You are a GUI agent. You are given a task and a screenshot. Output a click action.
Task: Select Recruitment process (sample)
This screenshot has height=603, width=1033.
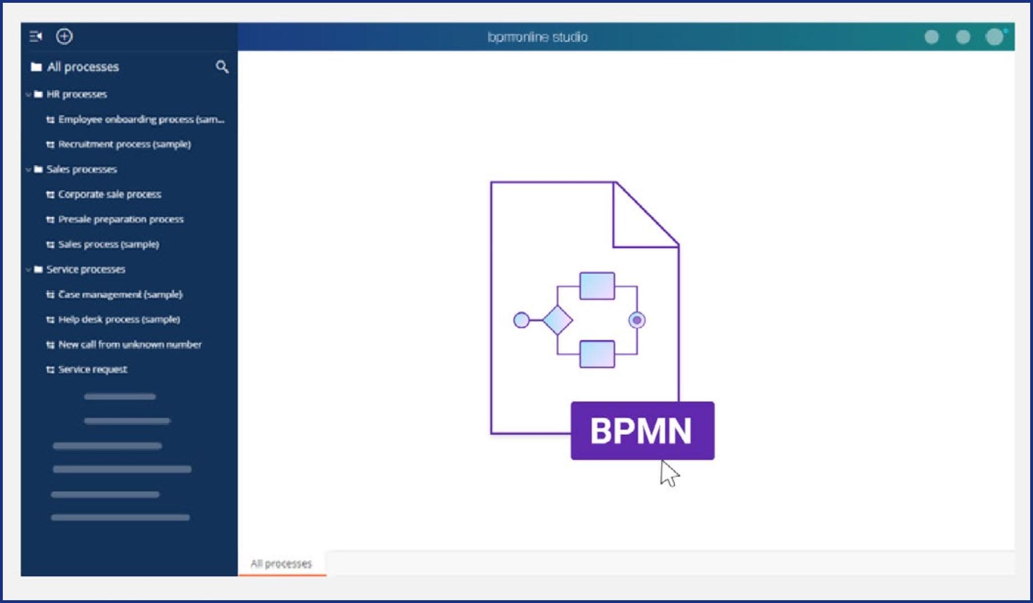coord(124,145)
